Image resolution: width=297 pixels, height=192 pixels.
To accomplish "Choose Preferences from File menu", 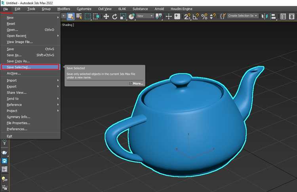I will click(17, 129).
